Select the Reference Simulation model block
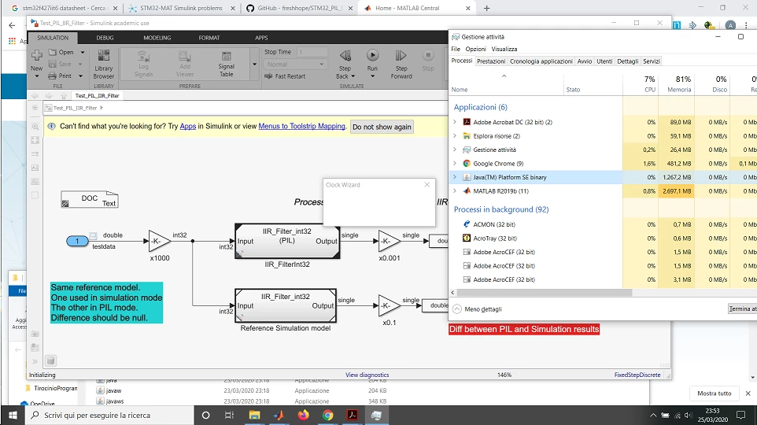Viewport: 757px width, 425px height. pos(286,305)
